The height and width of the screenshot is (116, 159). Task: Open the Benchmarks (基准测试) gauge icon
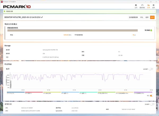click(142, 5)
